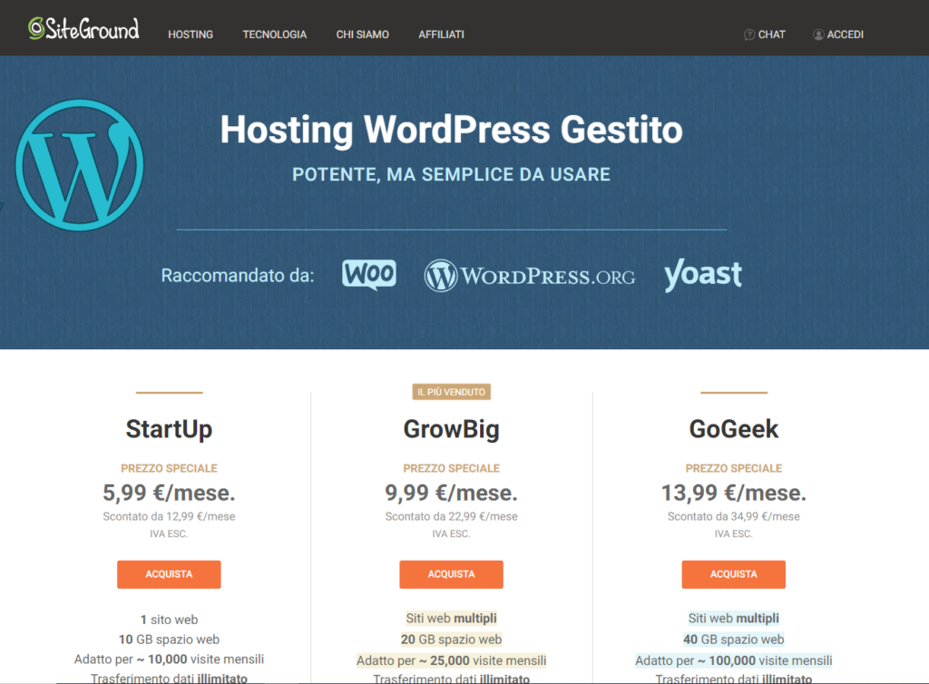
Task: Click '10 GB spazio web' text
Action: (169, 640)
